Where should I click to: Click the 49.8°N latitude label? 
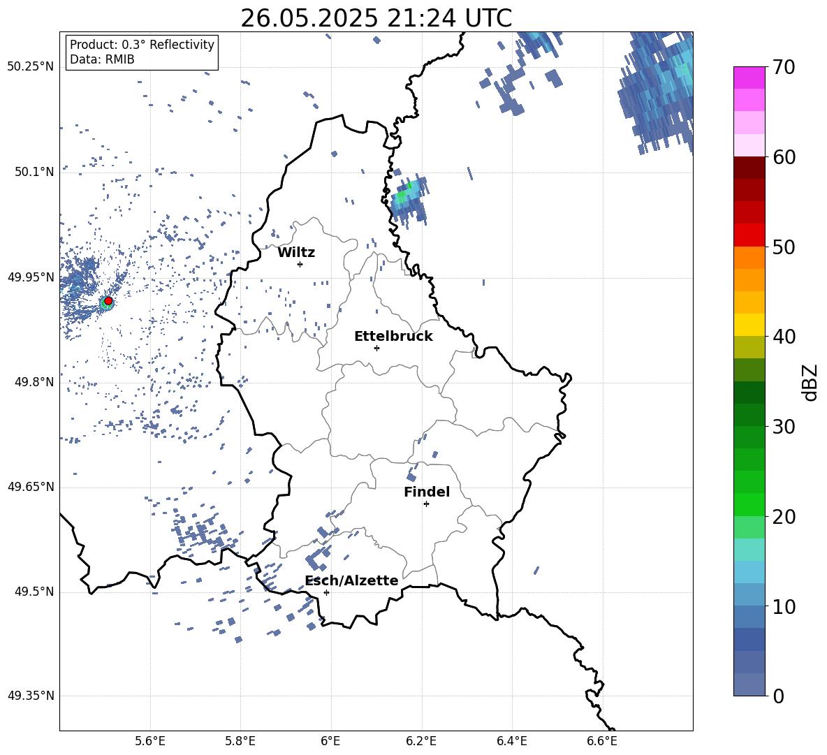pyautogui.click(x=34, y=382)
